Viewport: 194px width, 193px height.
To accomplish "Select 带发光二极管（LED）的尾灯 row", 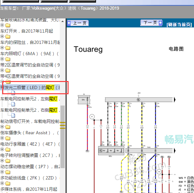I will point(30,87).
